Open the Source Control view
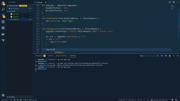The height and width of the screenshot is (101, 180). tap(3, 15)
